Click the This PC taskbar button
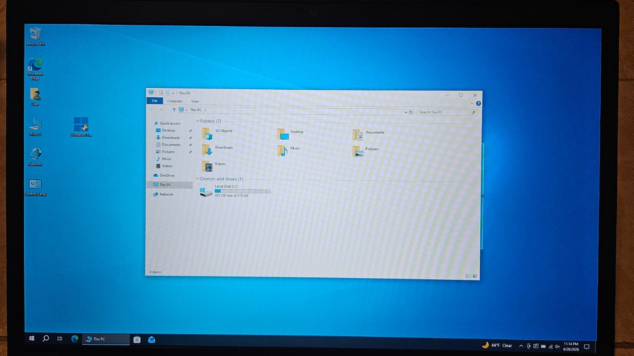This screenshot has width=634, height=356. pyautogui.click(x=106, y=339)
